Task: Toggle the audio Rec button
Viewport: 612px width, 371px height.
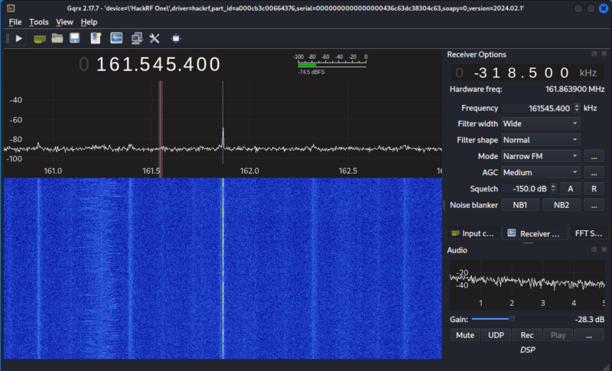Action: [526, 335]
